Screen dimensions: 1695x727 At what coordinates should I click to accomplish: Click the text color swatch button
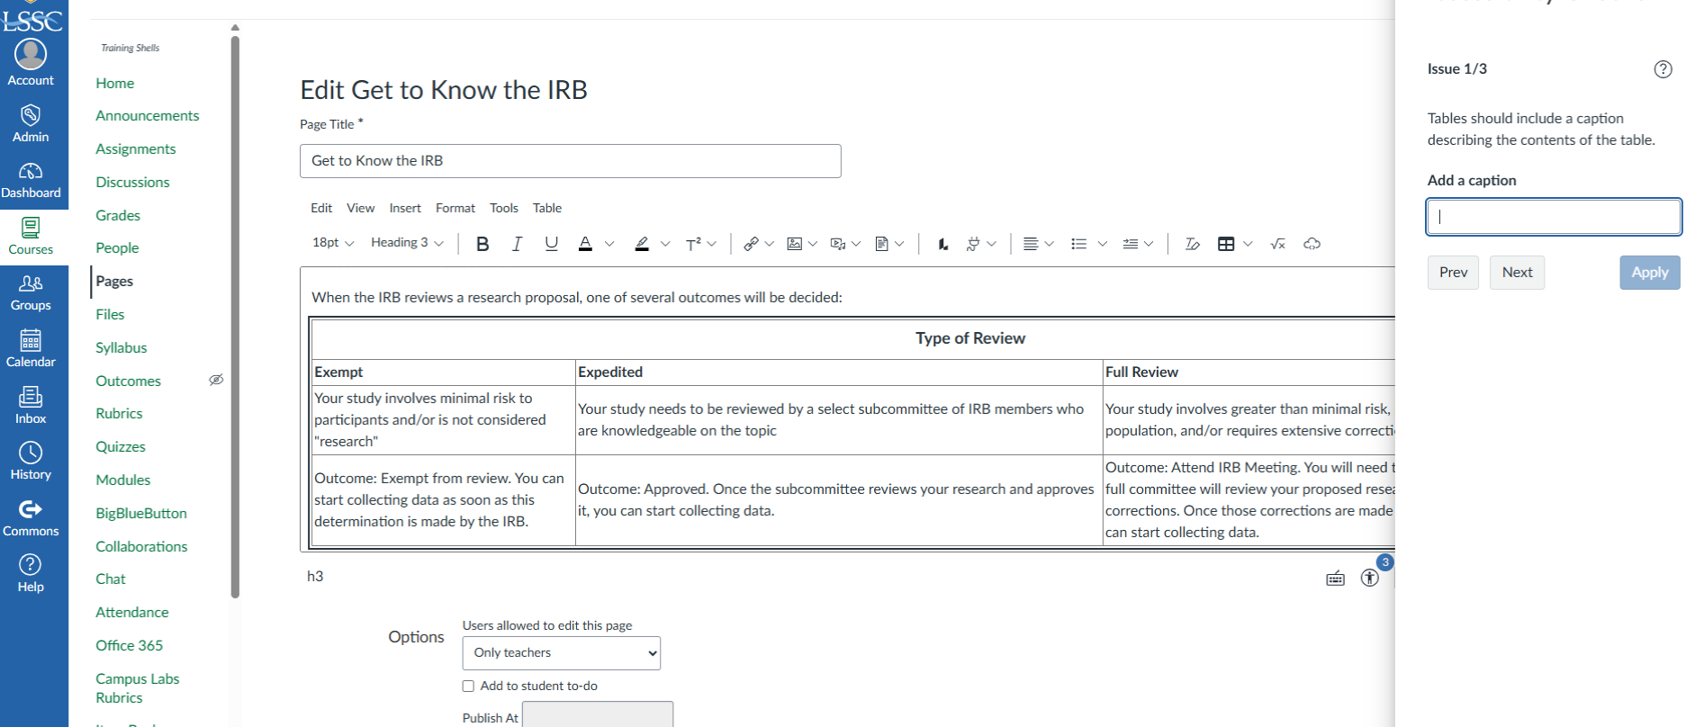(x=585, y=244)
